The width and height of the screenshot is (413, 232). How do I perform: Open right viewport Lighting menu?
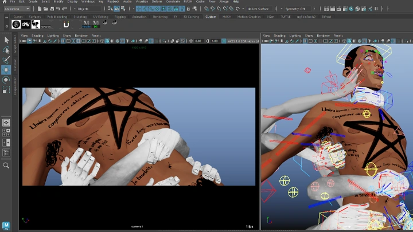295,36
